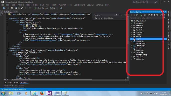
Task: Click the Redo toolbar icon
Action: [x=30, y=8]
